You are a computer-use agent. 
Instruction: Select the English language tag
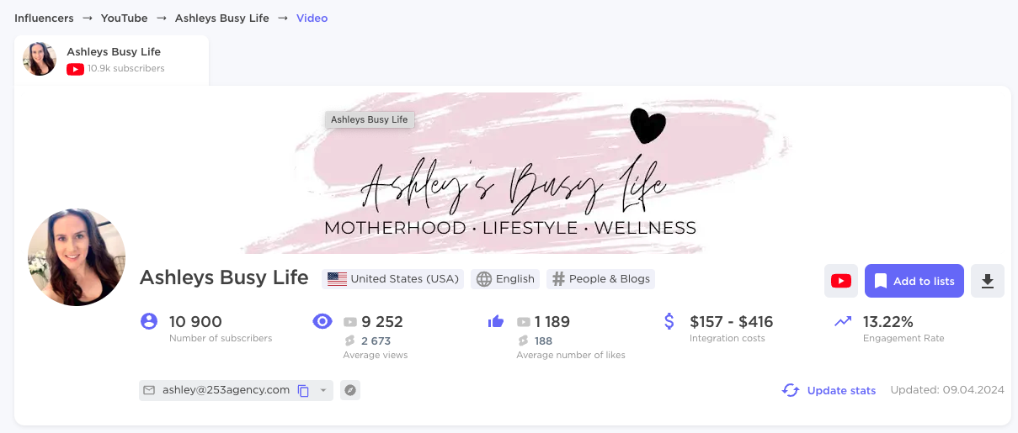(505, 279)
